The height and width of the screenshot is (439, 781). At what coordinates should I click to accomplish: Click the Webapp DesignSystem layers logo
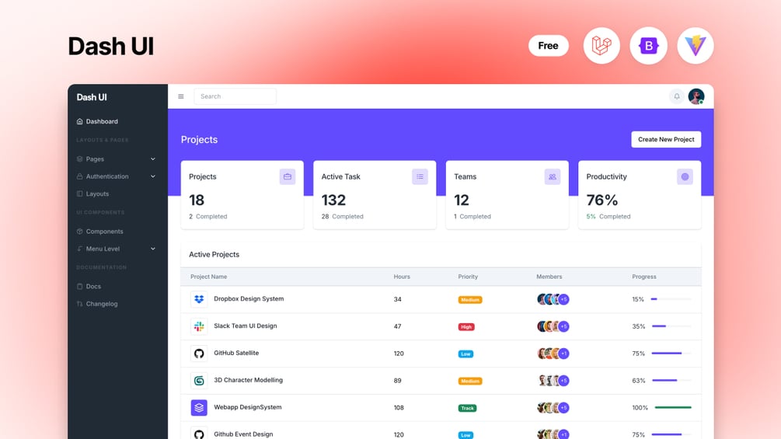pos(199,408)
